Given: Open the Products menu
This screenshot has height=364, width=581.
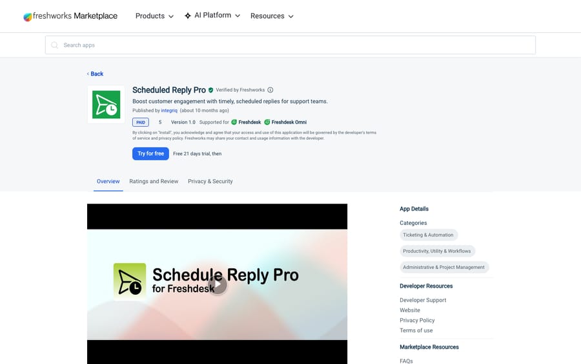Looking at the screenshot, I should point(154,16).
